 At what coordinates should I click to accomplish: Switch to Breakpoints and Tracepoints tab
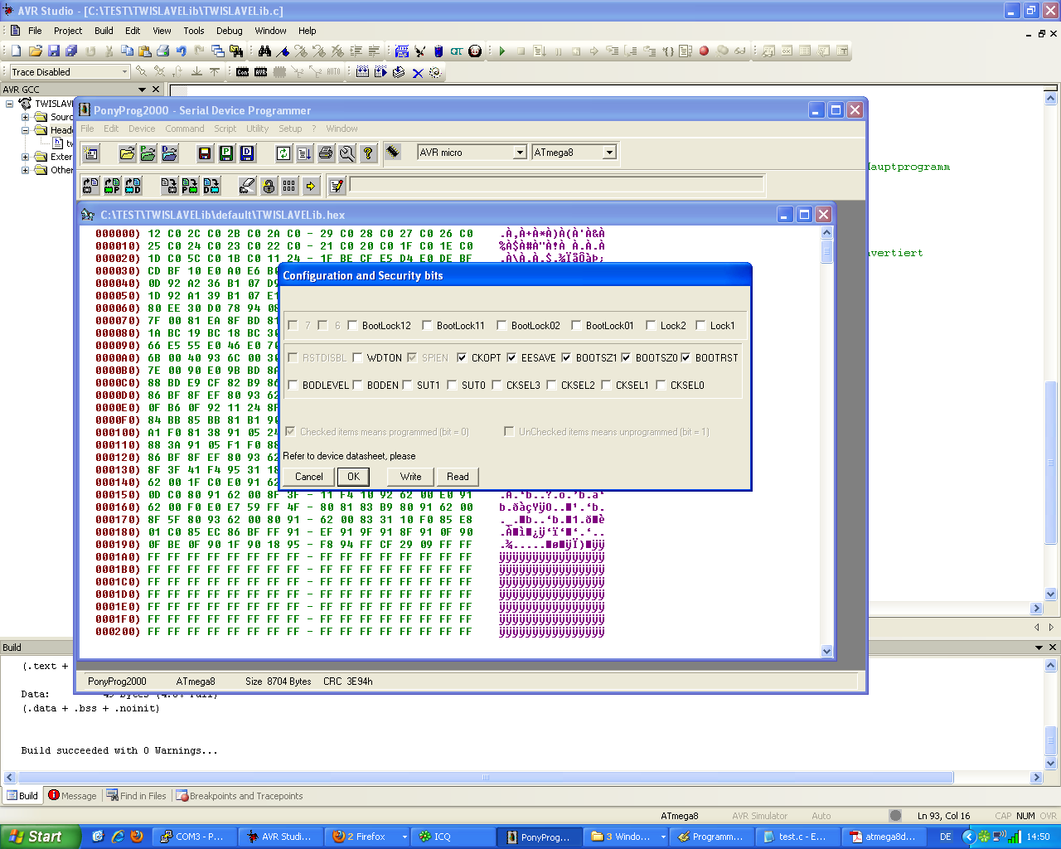pos(240,796)
